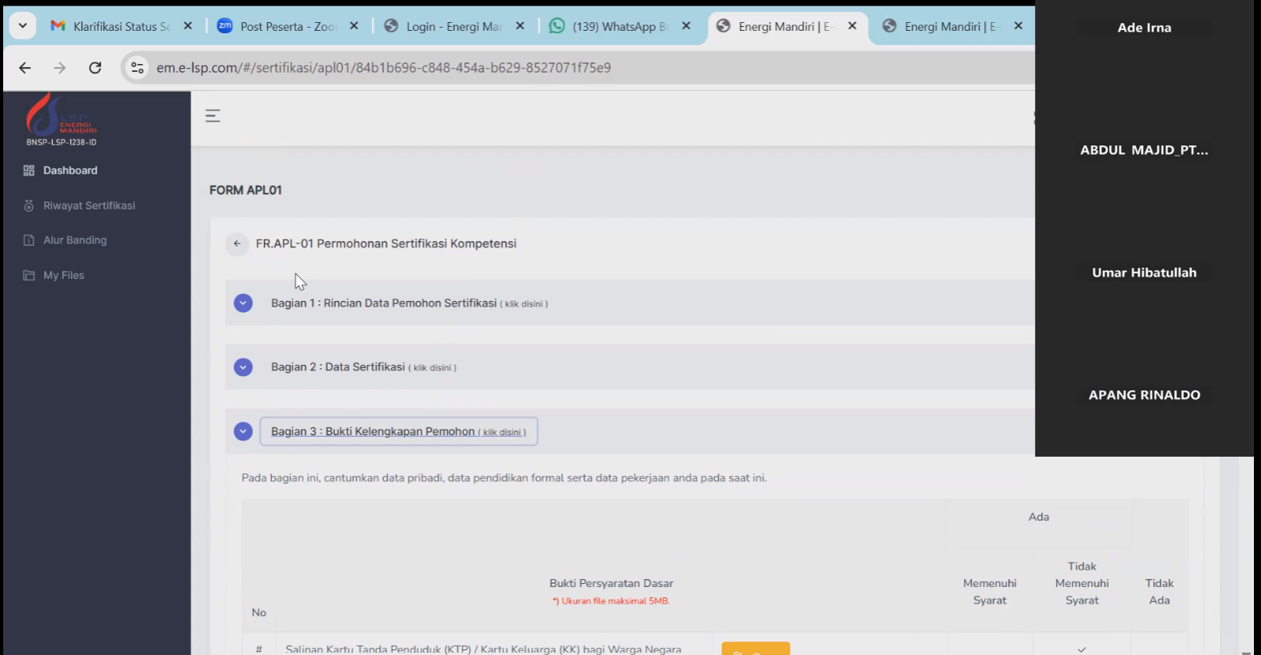Viewport: 1261px width, 655px height.
Task: Close the WhatsApp tab
Action: (x=687, y=26)
